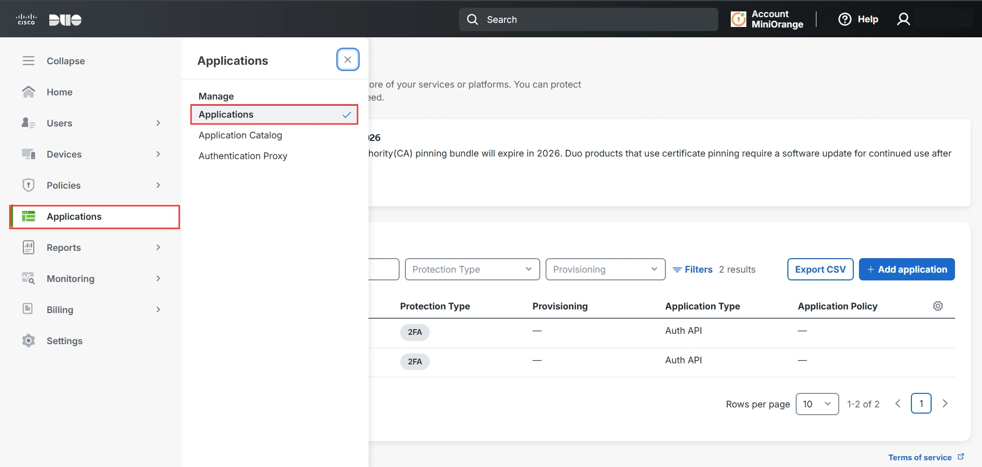Click the Cisco Duo logo
The width and height of the screenshot is (982, 467).
tap(49, 20)
